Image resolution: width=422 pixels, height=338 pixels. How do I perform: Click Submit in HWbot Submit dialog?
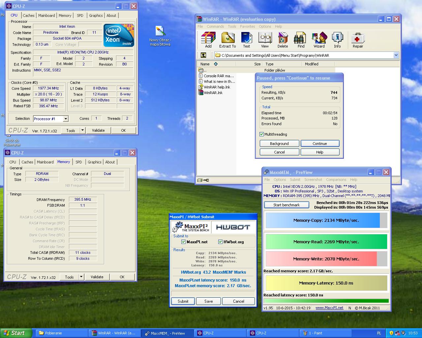183,301
